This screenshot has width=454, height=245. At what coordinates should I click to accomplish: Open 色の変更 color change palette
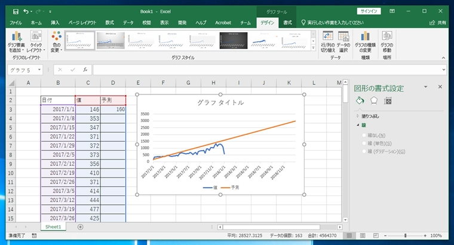(57, 42)
